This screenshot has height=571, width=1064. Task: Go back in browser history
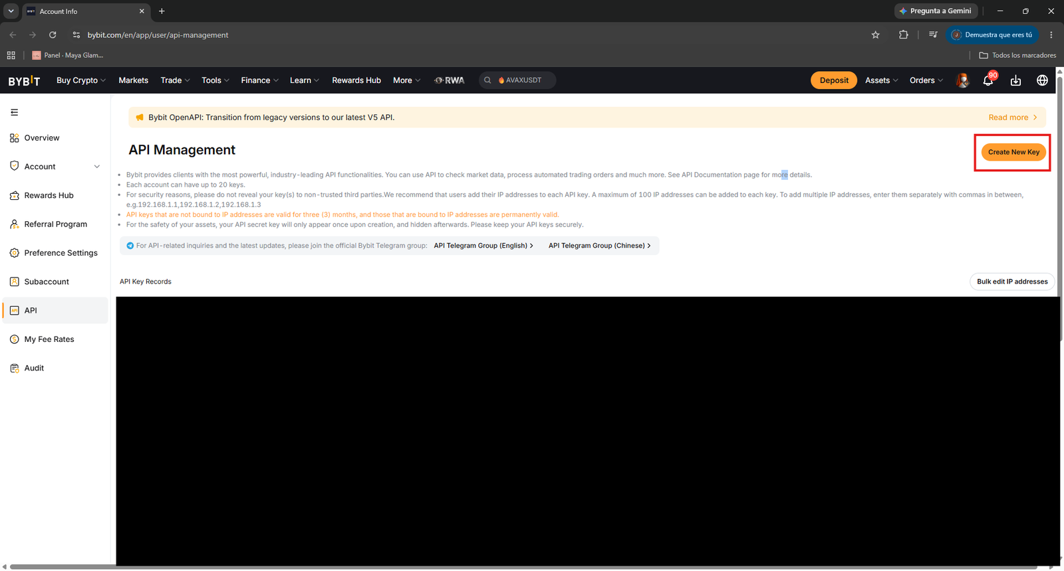pos(13,35)
